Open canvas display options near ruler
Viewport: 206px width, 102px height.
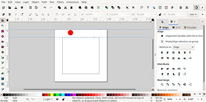(153, 20)
